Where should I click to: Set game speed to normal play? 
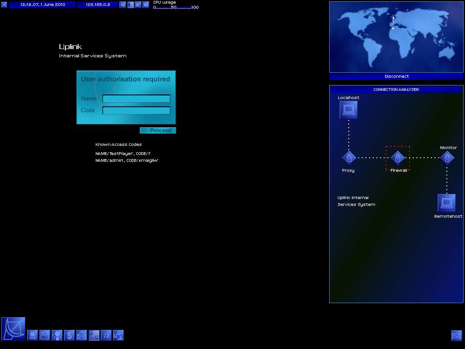[x=130, y=5]
